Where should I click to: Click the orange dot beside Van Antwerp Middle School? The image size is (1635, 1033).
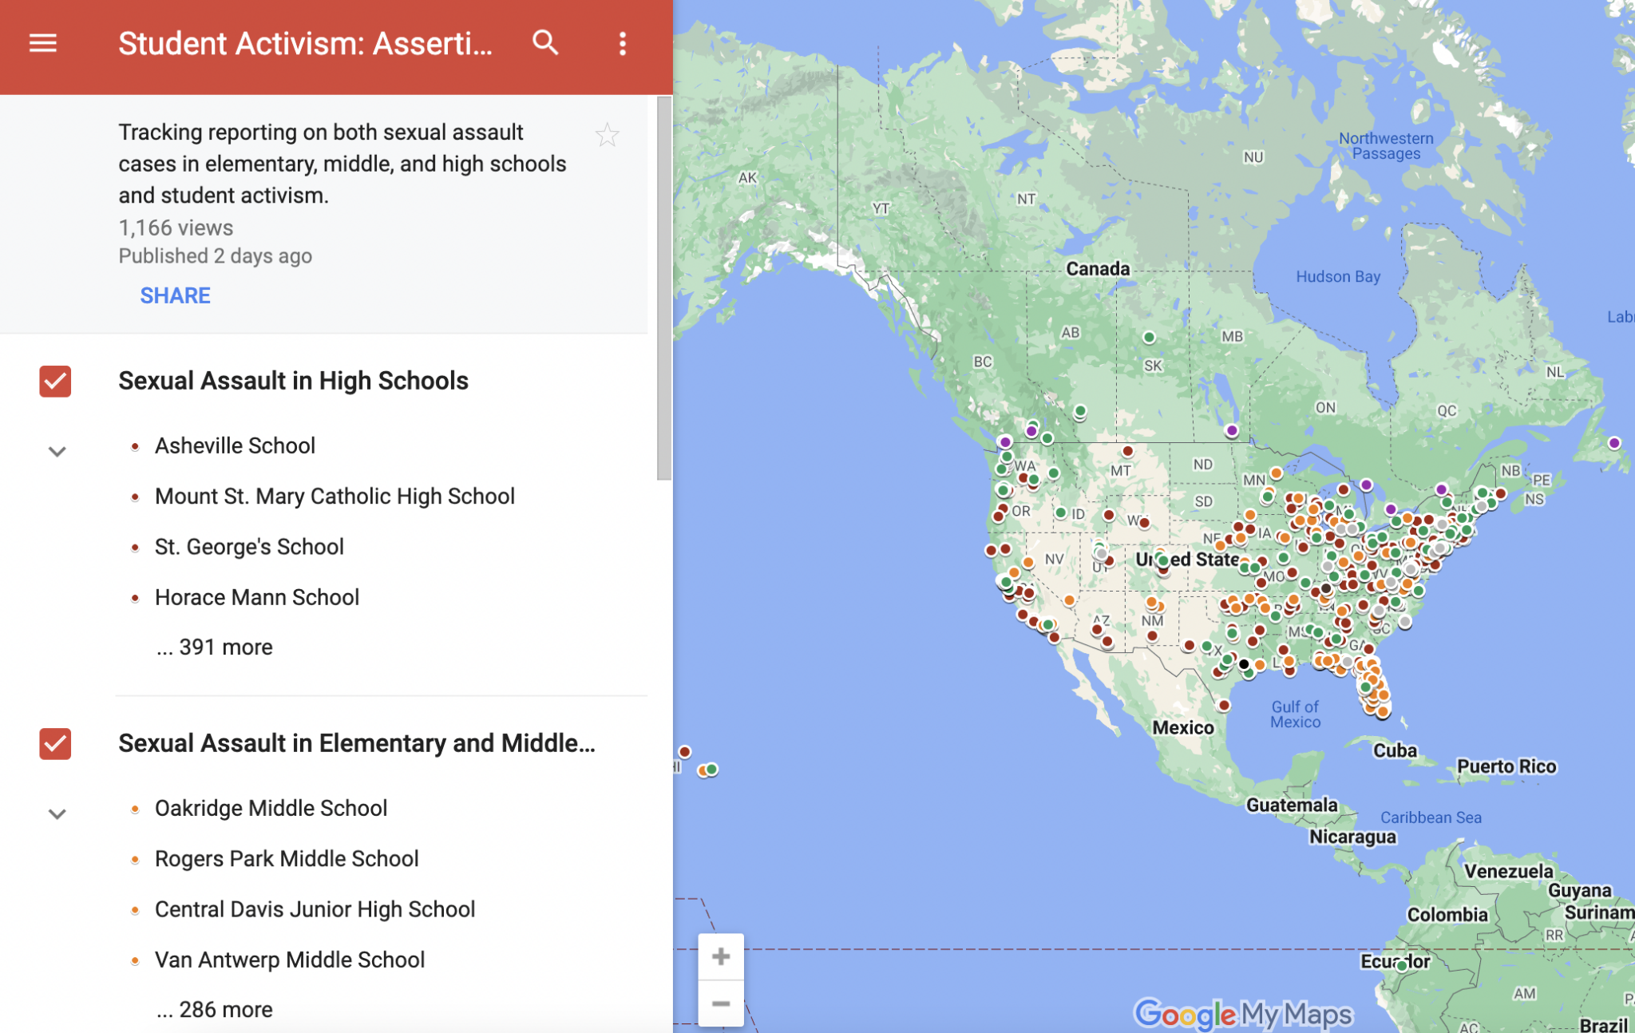[x=134, y=960]
